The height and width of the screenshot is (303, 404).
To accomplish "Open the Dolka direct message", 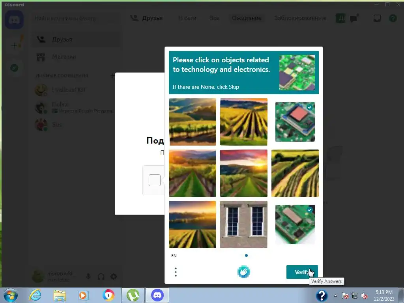I will coord(76,108).
